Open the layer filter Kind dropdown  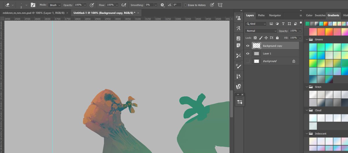[256, 24]
